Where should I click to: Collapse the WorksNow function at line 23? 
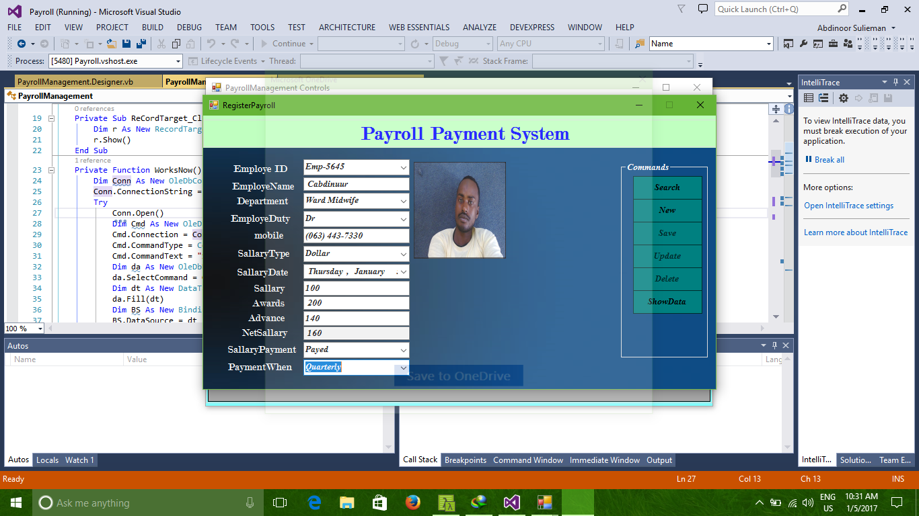click(52, 170)
